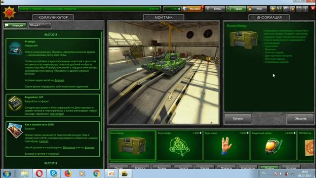The height and width of the screenshot is (178, 316).
Task: Click the news panel scrollbar
Action: coord(102,86)
